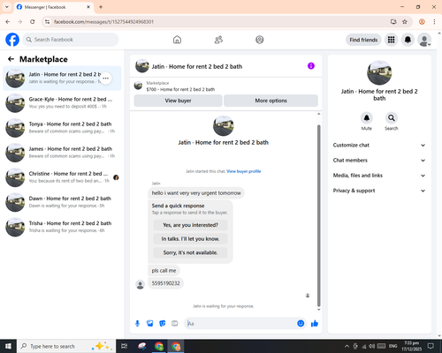Screen dimensions: 442x353
Task: Go back using Marketplace back arrow
Action: tap(11, 59)
